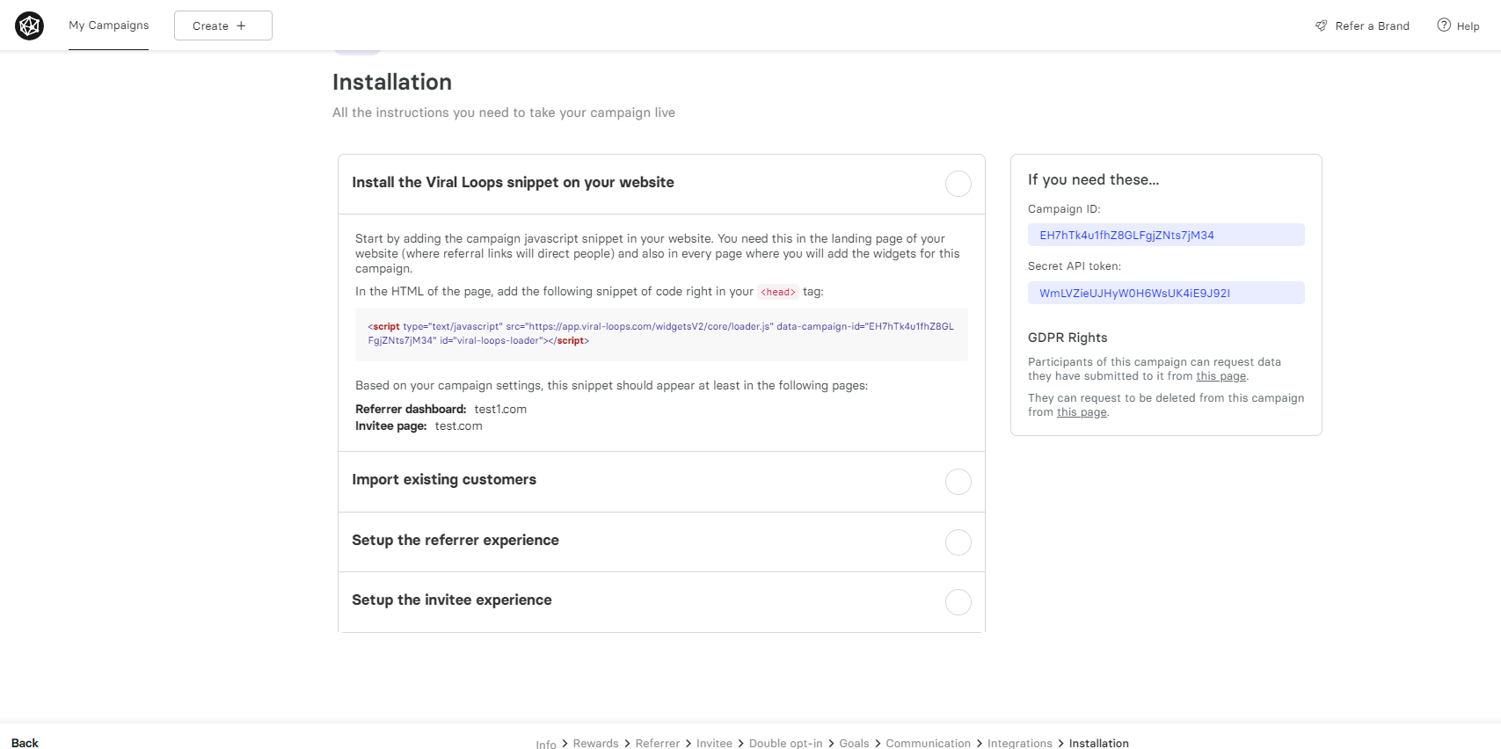This screenshot has height=749, width=1501.
Task: Click the 'Invitee page:' label
Action: pos(391,426)
